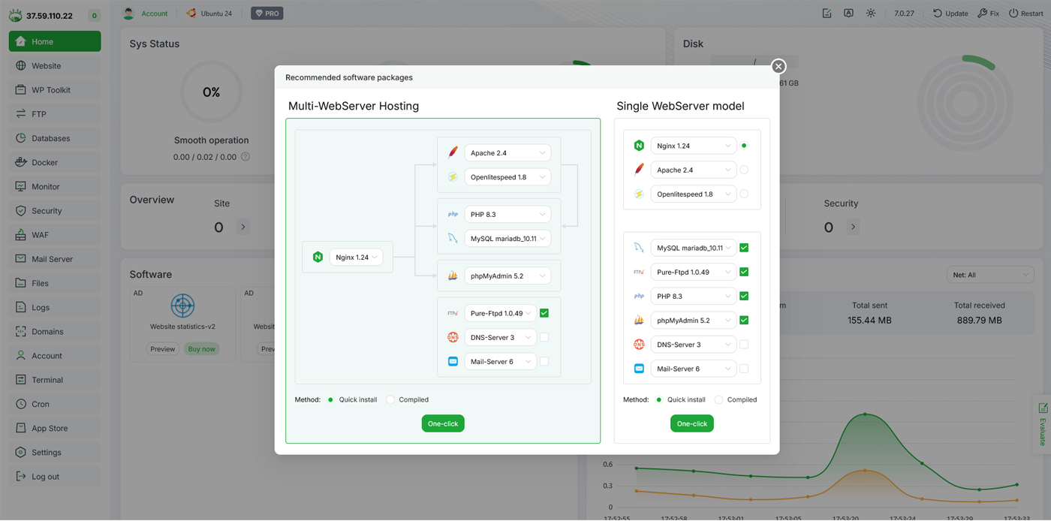Close the Recommended software packages dialog

tap(778, 66)
